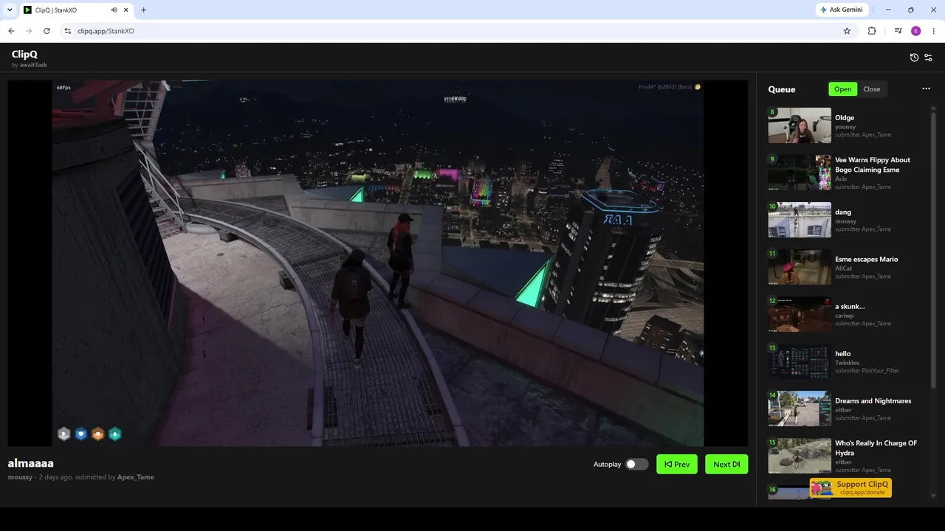Mute audio on the ClipQ tab
The image size is (945, 531).
114,10
